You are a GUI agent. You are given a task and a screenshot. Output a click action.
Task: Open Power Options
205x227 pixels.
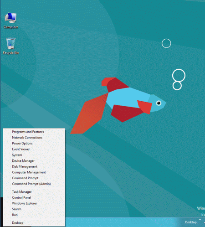click(x=34, y=143)
